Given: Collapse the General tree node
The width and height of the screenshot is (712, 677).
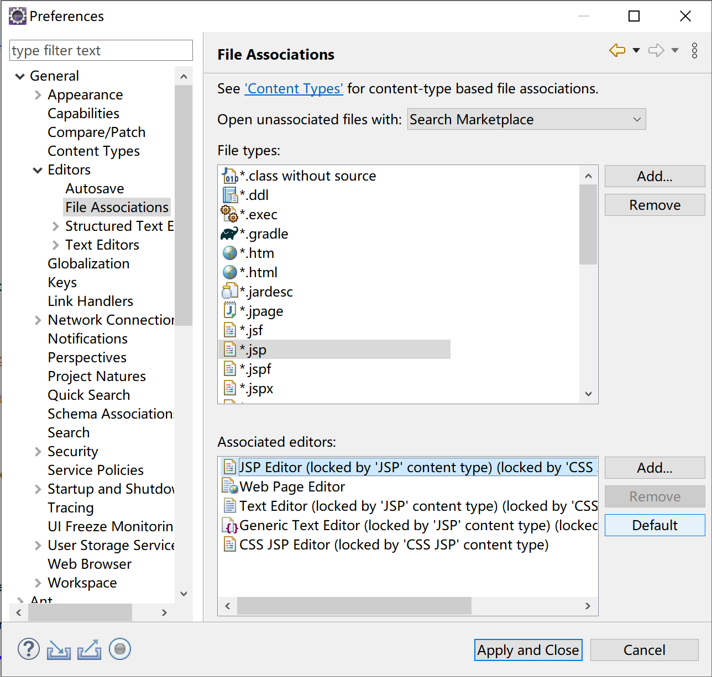Looking at the screenshot, I should pyautogui.click(x=20, y=76).
